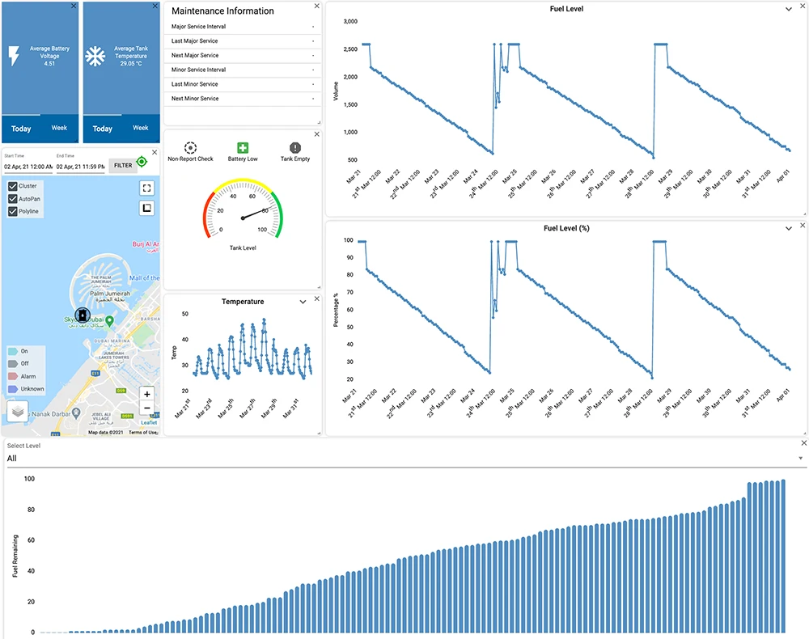The width and height of the screenshot is (809, 639).
Task: Select Week tab on Tank Temperature card
Action: [x=140, y=128]
